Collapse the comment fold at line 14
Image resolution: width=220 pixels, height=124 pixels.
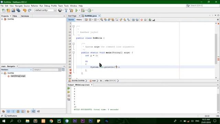tap(74, 44)
